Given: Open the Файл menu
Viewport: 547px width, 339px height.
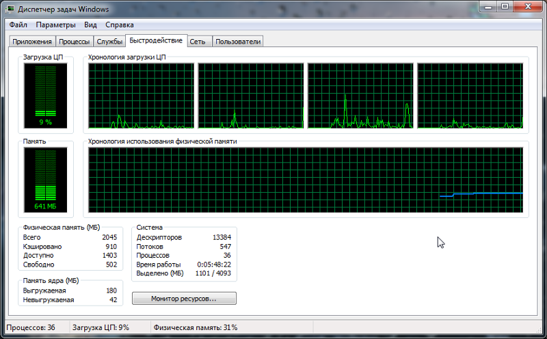Looking at the screenshot, I should [x=18, y=25].
